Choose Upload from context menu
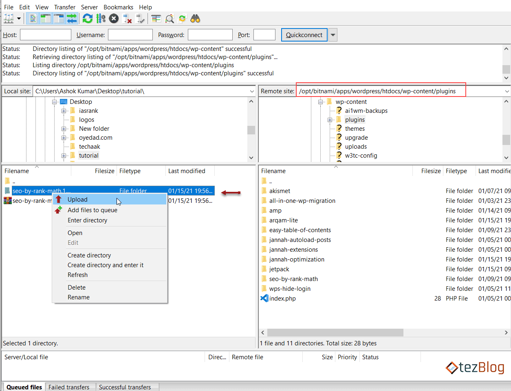 pyautogui.click(x=110, y=200)
